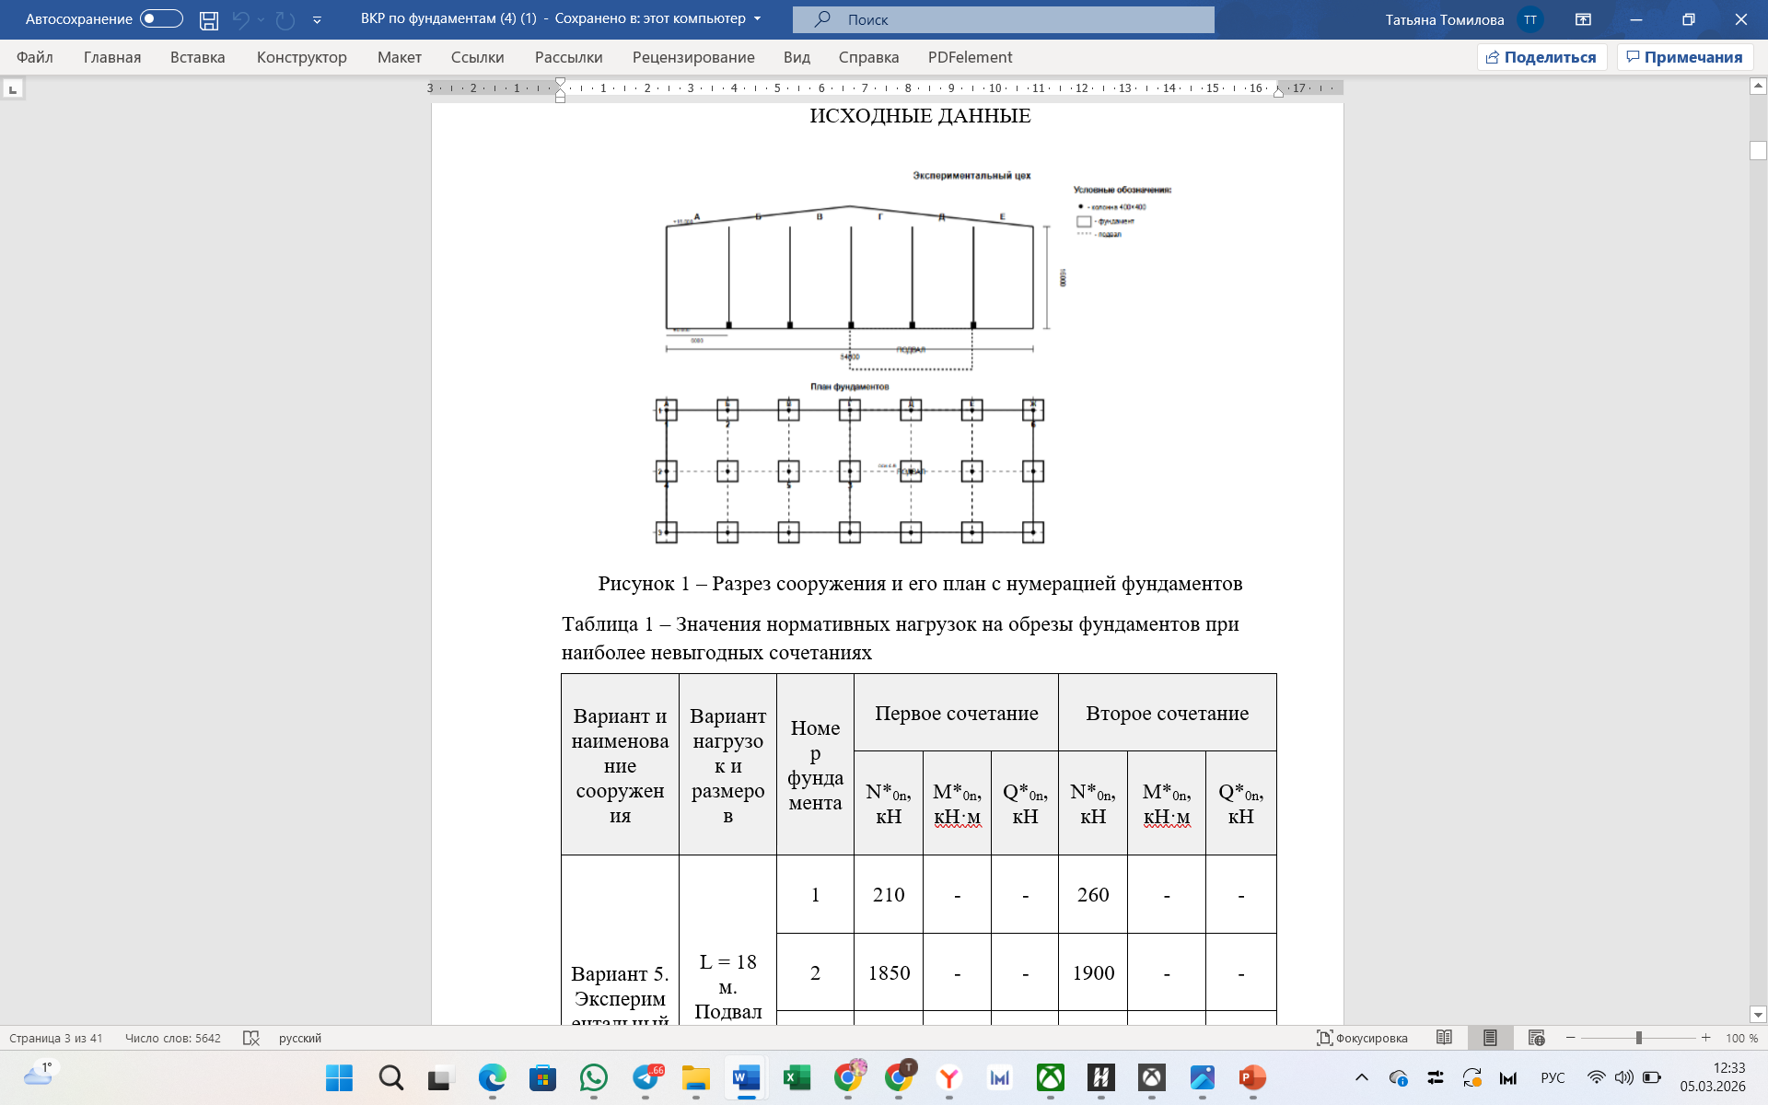Click the zoom in plus button
This screenshot has width=1768, height=1105.
click(1706, 1038)
